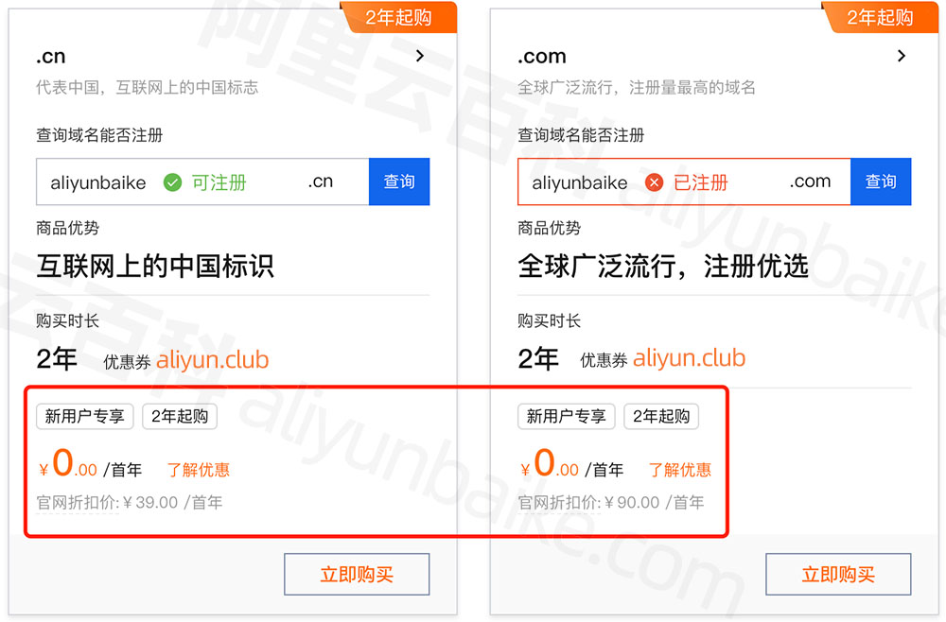The image size is (946, 622).
Task: Click 2年起购 tag below .com coupon
Action: pos(661,417)
